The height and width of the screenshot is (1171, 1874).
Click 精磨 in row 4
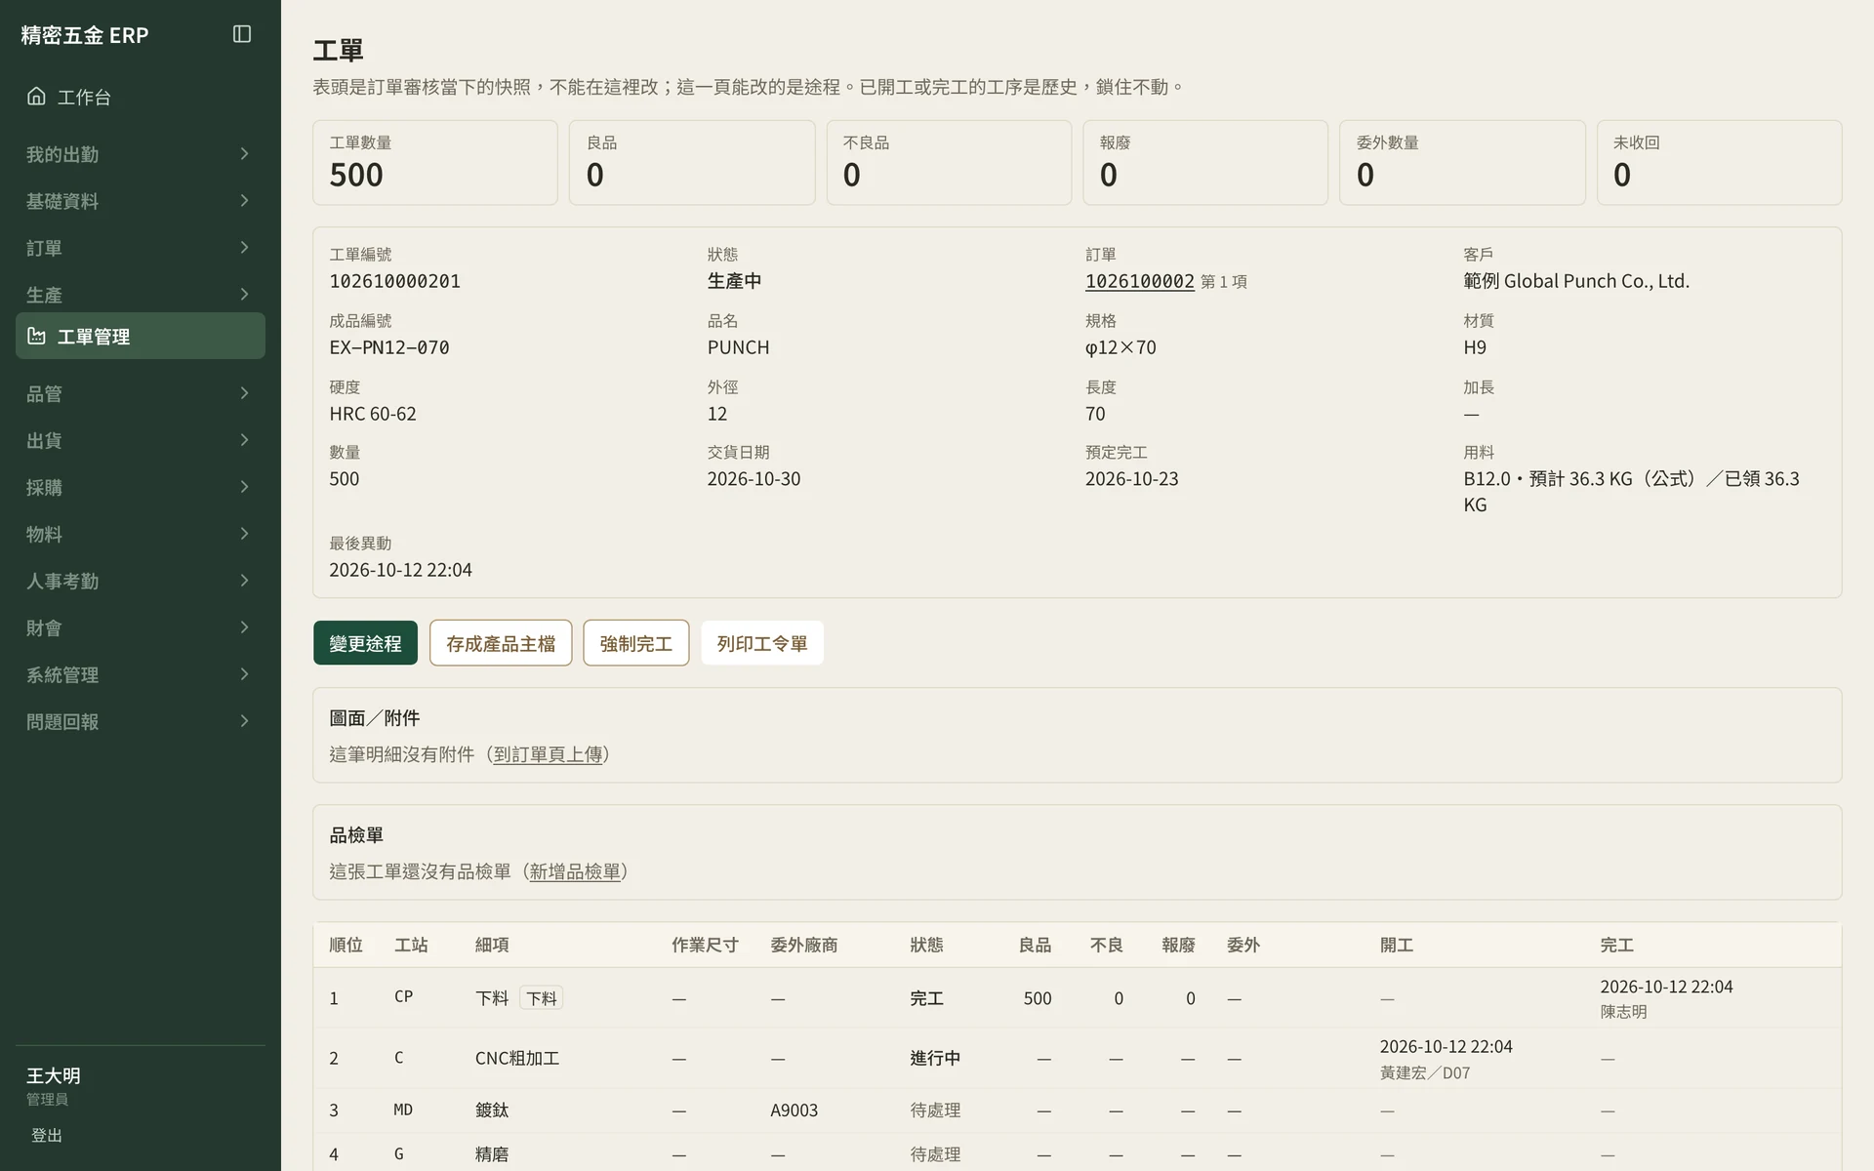(492, 1154)
